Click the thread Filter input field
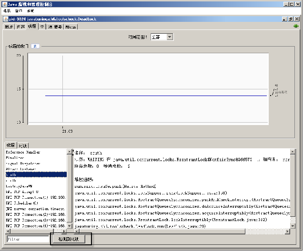303x251 pixels. coord(27,239)
